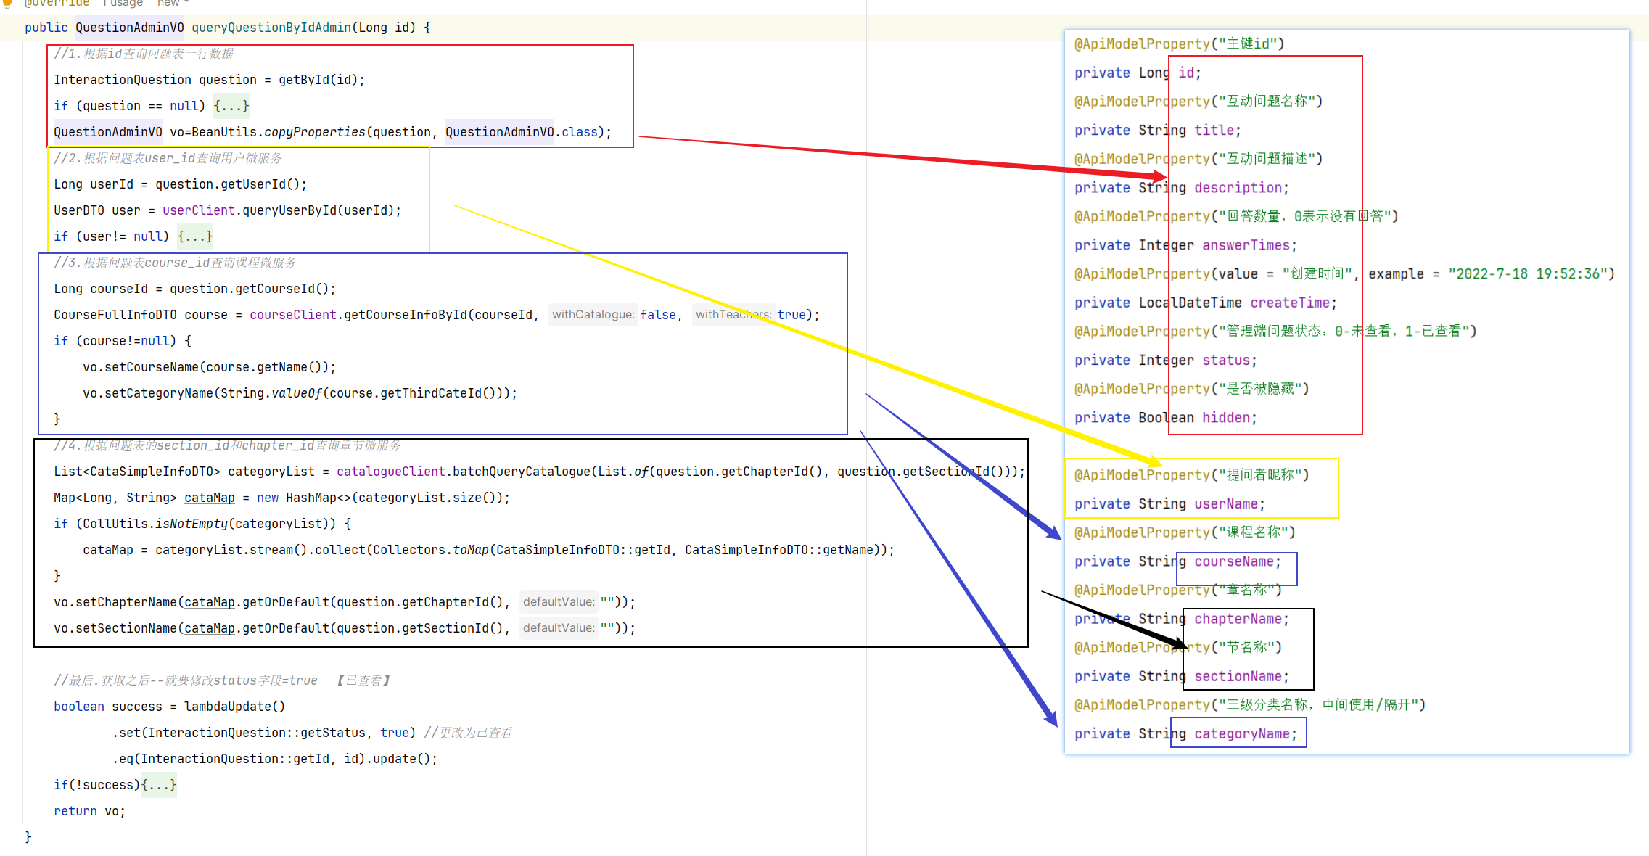The height and width of the screenshot is (856, 1649).
Task: Click the withCatalogue parameter hint
Action: click(593, 315)
